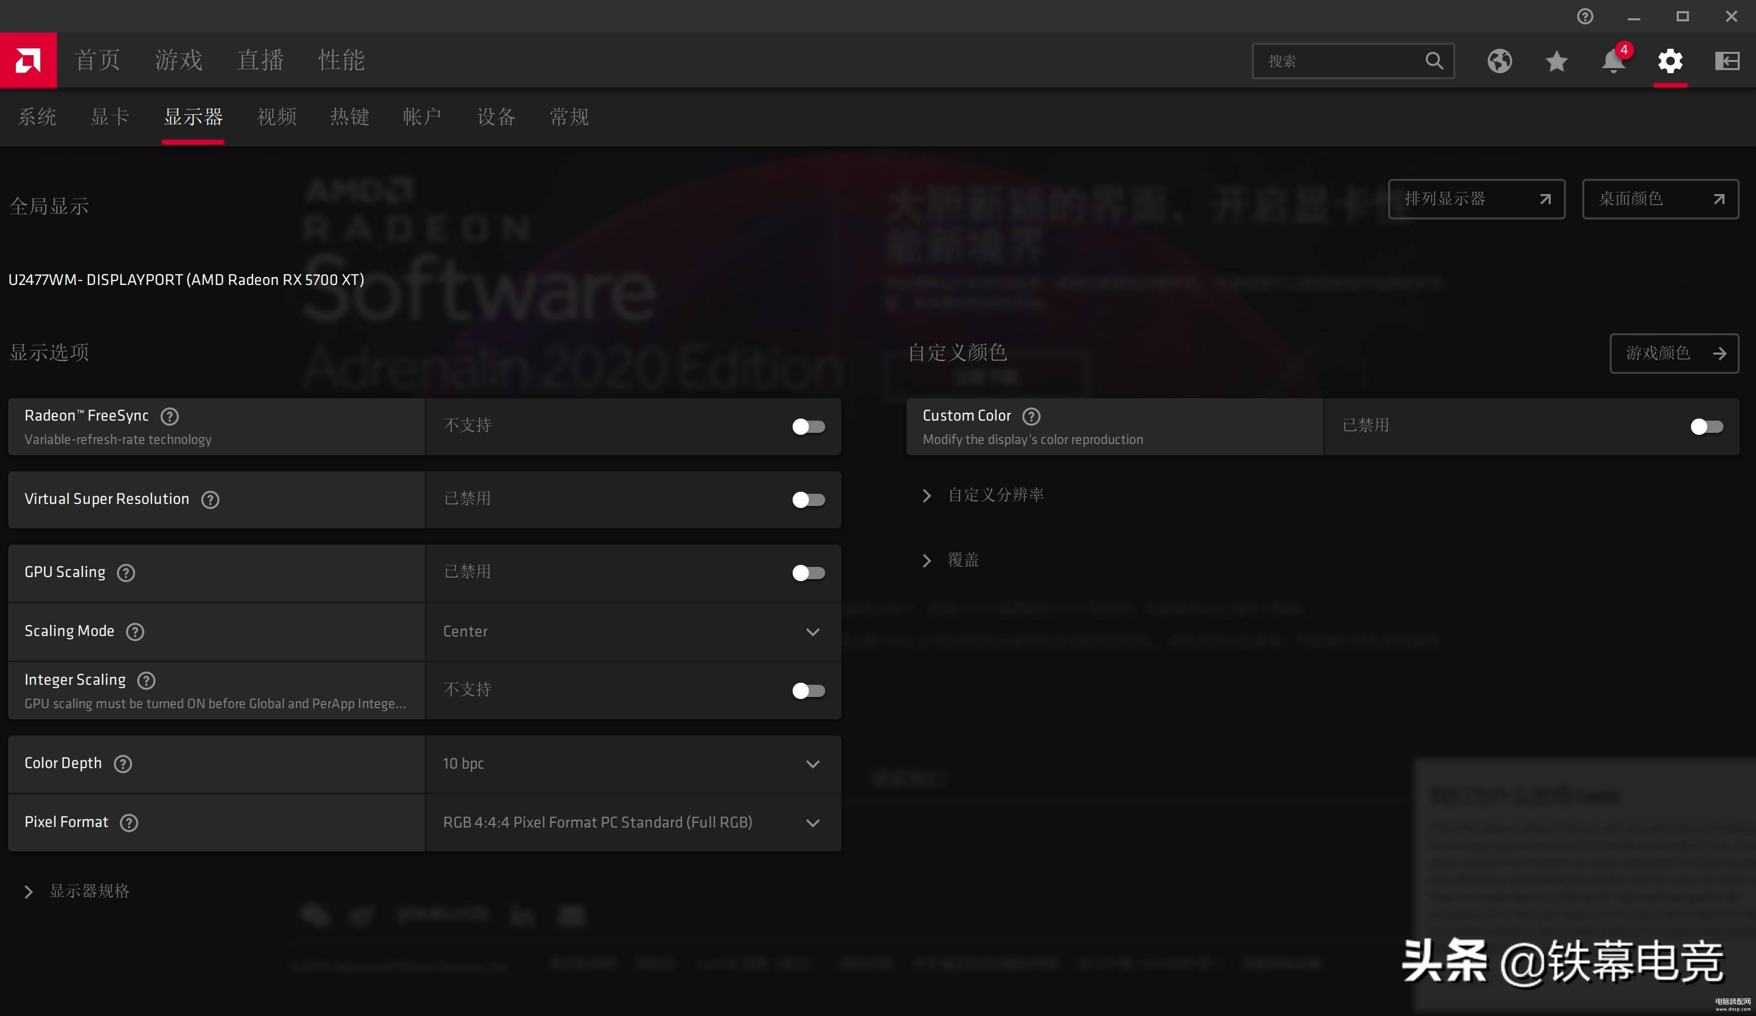Select U2477WM DISPLAYPORT display label

[x=186, y=280]
